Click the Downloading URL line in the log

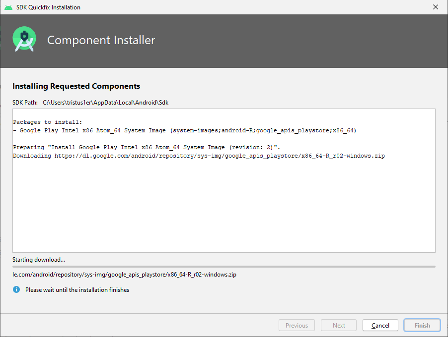(199, 156)
